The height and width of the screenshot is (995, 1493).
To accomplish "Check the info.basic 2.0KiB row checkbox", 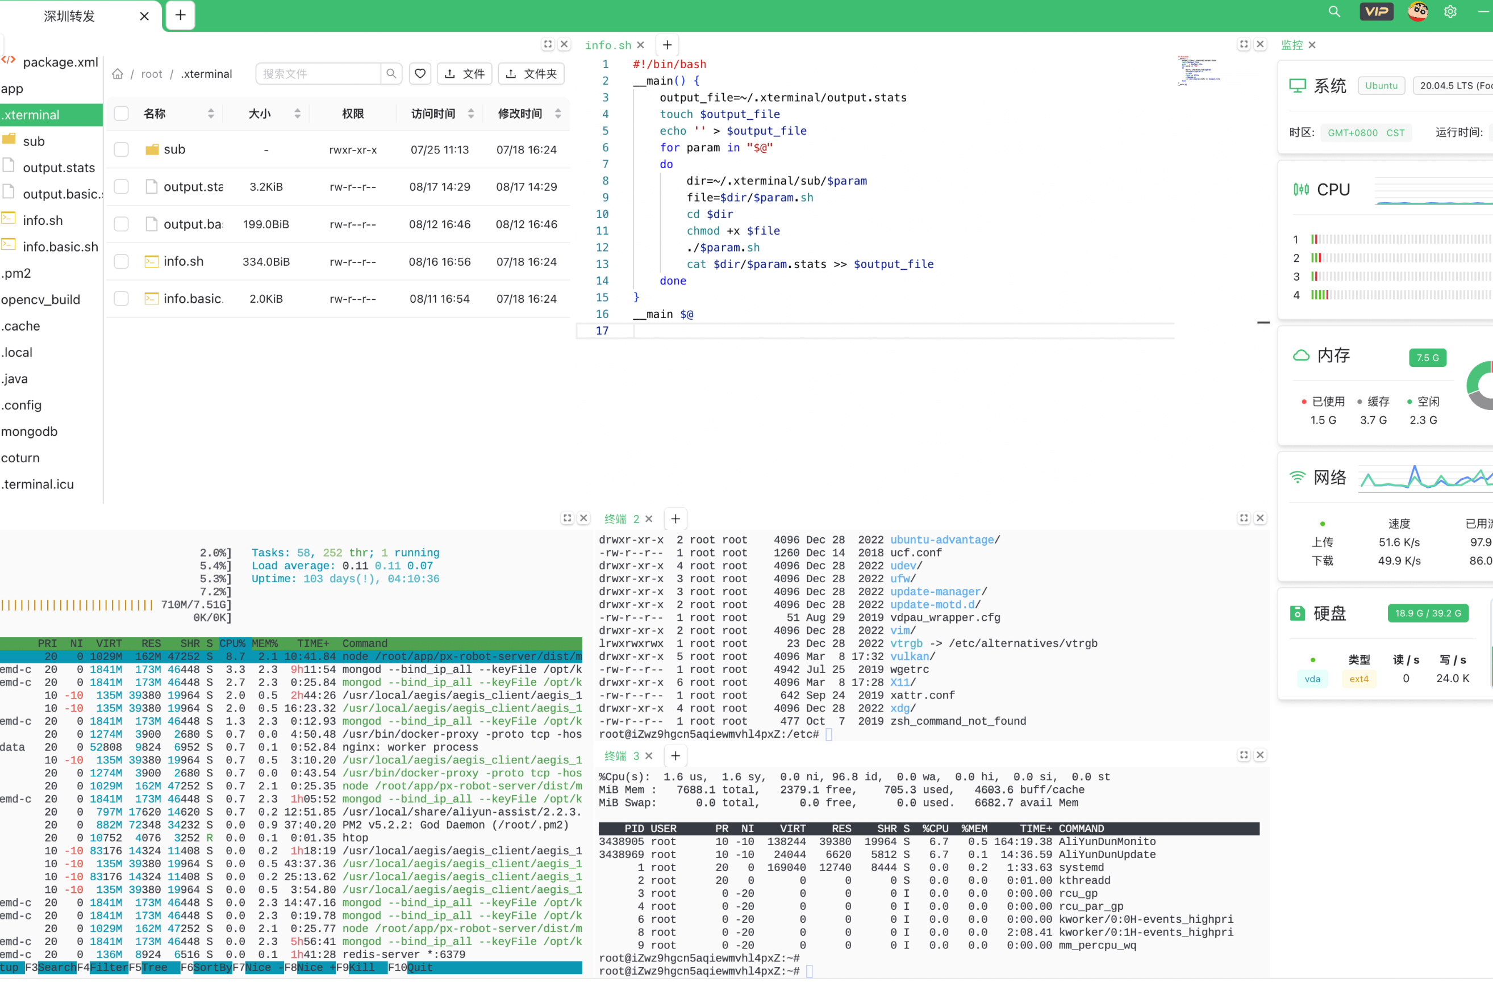I will click(121, 298).
